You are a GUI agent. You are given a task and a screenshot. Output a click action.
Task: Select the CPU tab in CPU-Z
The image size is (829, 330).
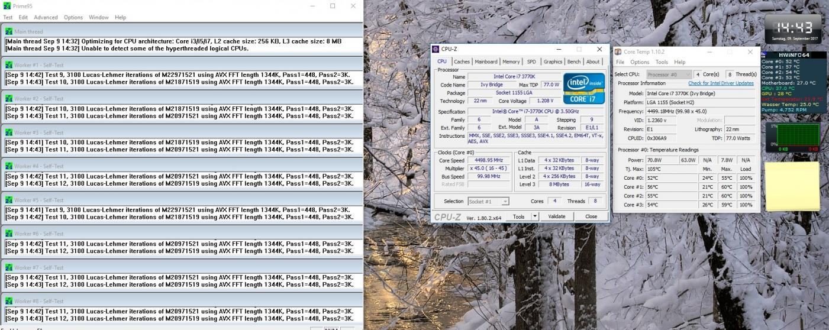pyautogui.click(x=442, y=62)
